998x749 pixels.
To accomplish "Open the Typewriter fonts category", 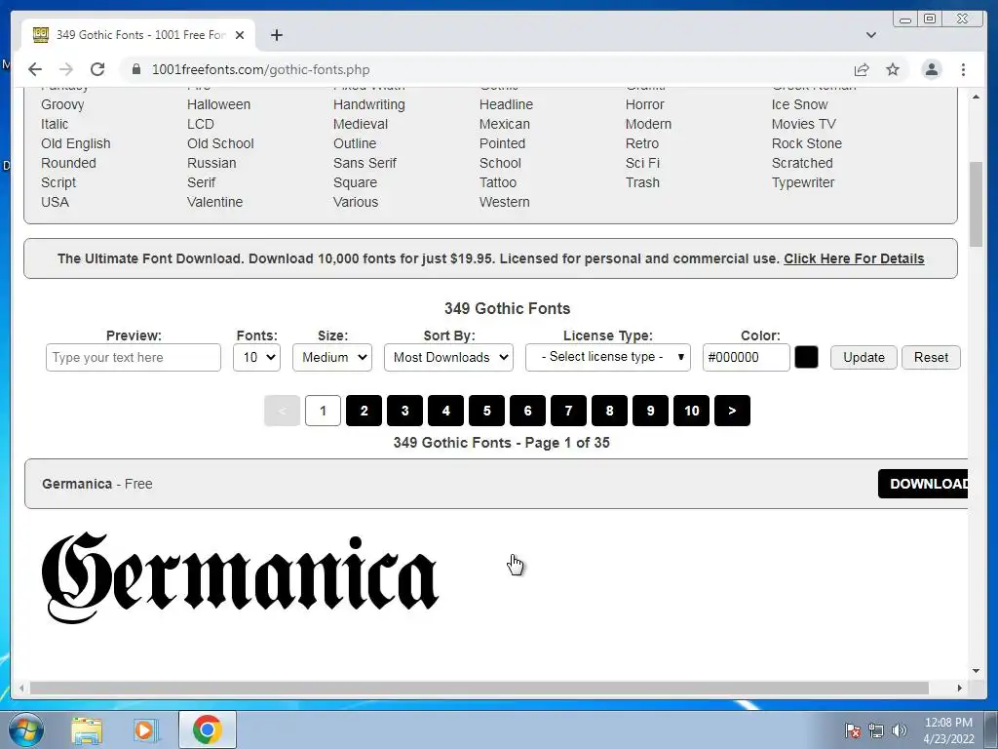I will [x=803, y=182].
